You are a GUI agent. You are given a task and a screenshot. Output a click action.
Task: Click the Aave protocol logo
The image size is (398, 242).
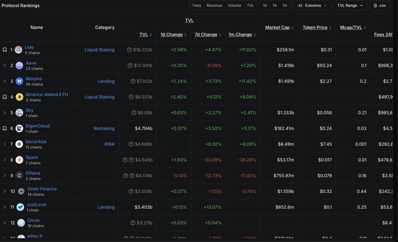(19, 65)
